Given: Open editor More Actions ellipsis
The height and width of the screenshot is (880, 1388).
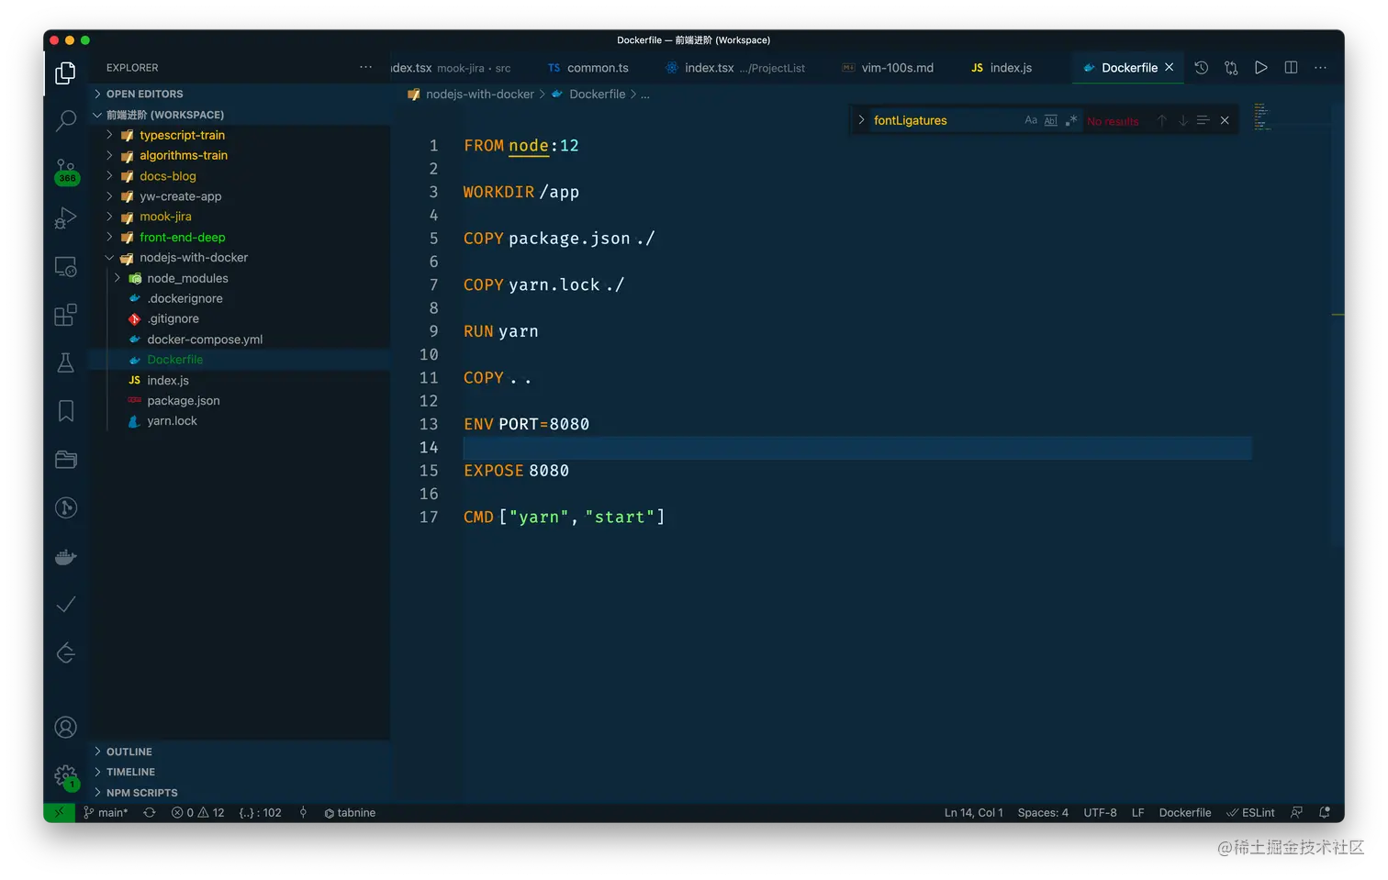Looking at the screenshot, I should [1320, 68].
